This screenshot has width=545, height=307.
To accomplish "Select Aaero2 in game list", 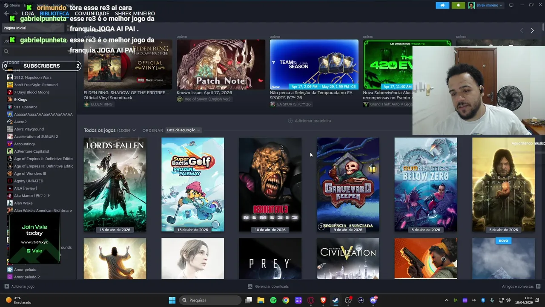I will (x=20, y=122).
